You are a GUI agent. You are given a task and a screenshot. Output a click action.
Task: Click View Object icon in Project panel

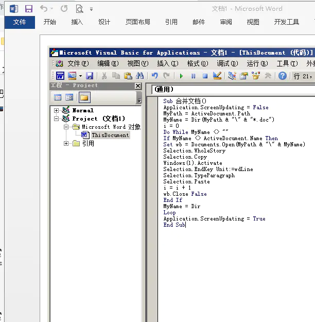point(69,97)
